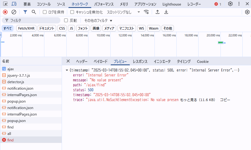Click the コピー button for trace

(225, 100)
